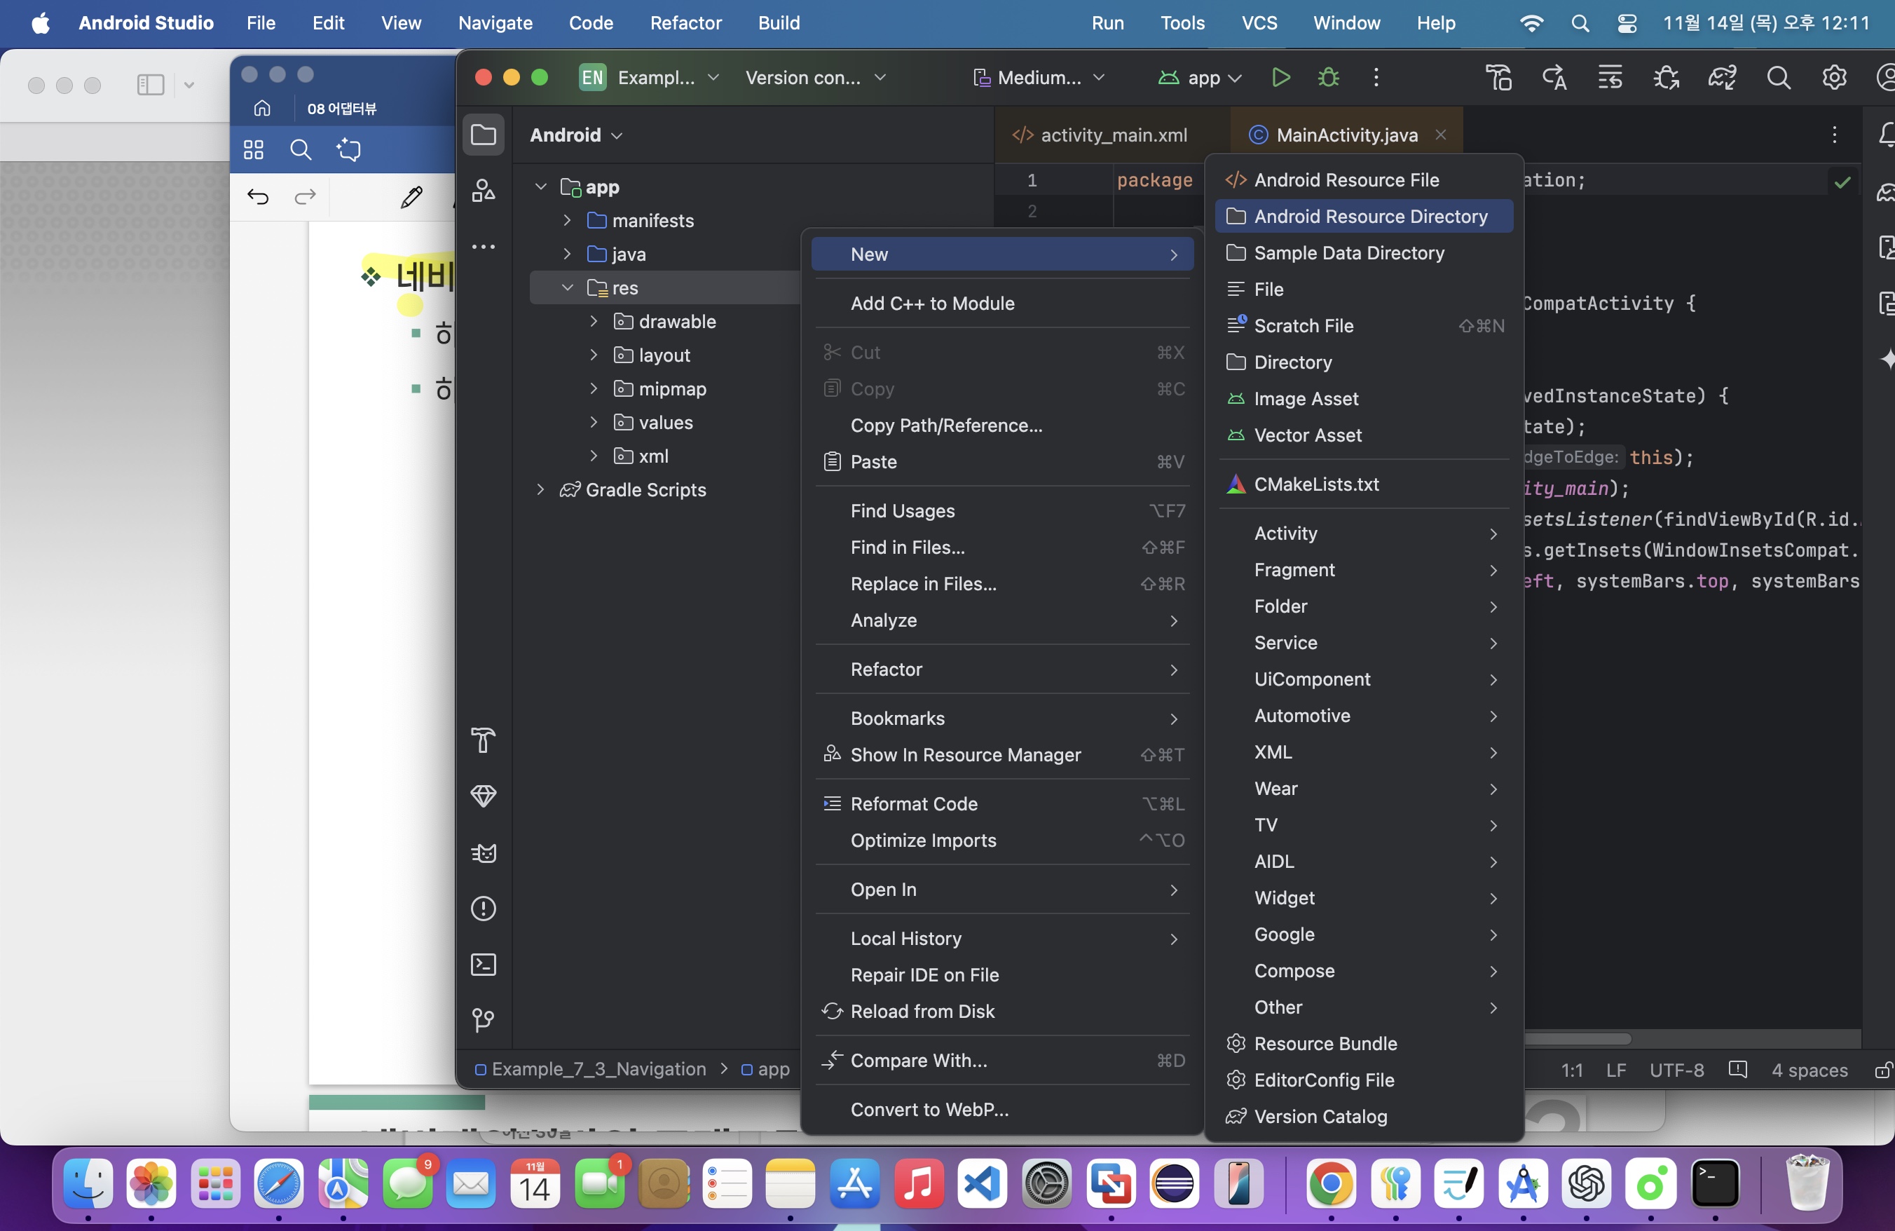Open the Build hammer tool window
Screen dimensions: 1895x1231
[484, 740]
